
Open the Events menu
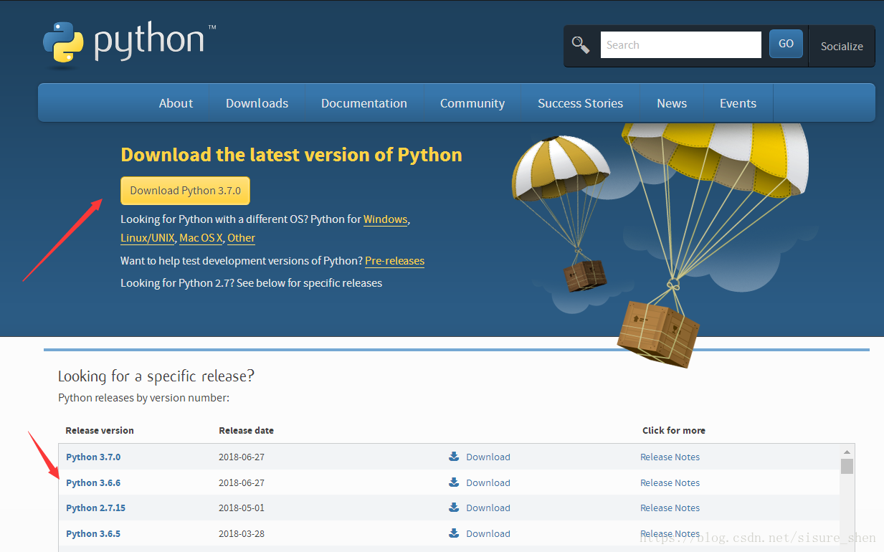[738, 103]
